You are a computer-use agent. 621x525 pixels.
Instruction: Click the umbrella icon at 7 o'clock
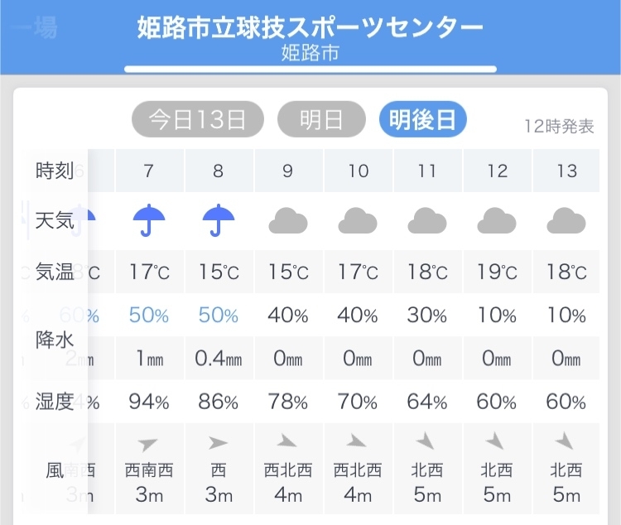point(149,220)
